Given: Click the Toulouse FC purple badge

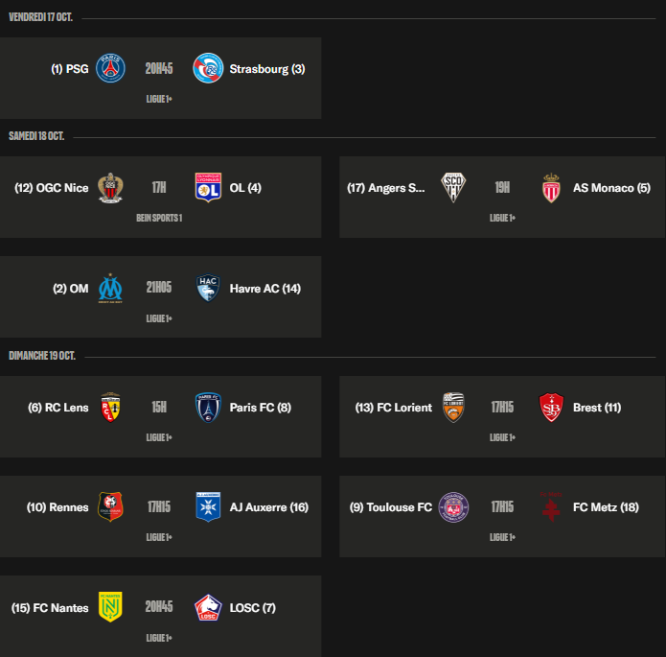Looking at the screenshot, I should coord(454,507).
